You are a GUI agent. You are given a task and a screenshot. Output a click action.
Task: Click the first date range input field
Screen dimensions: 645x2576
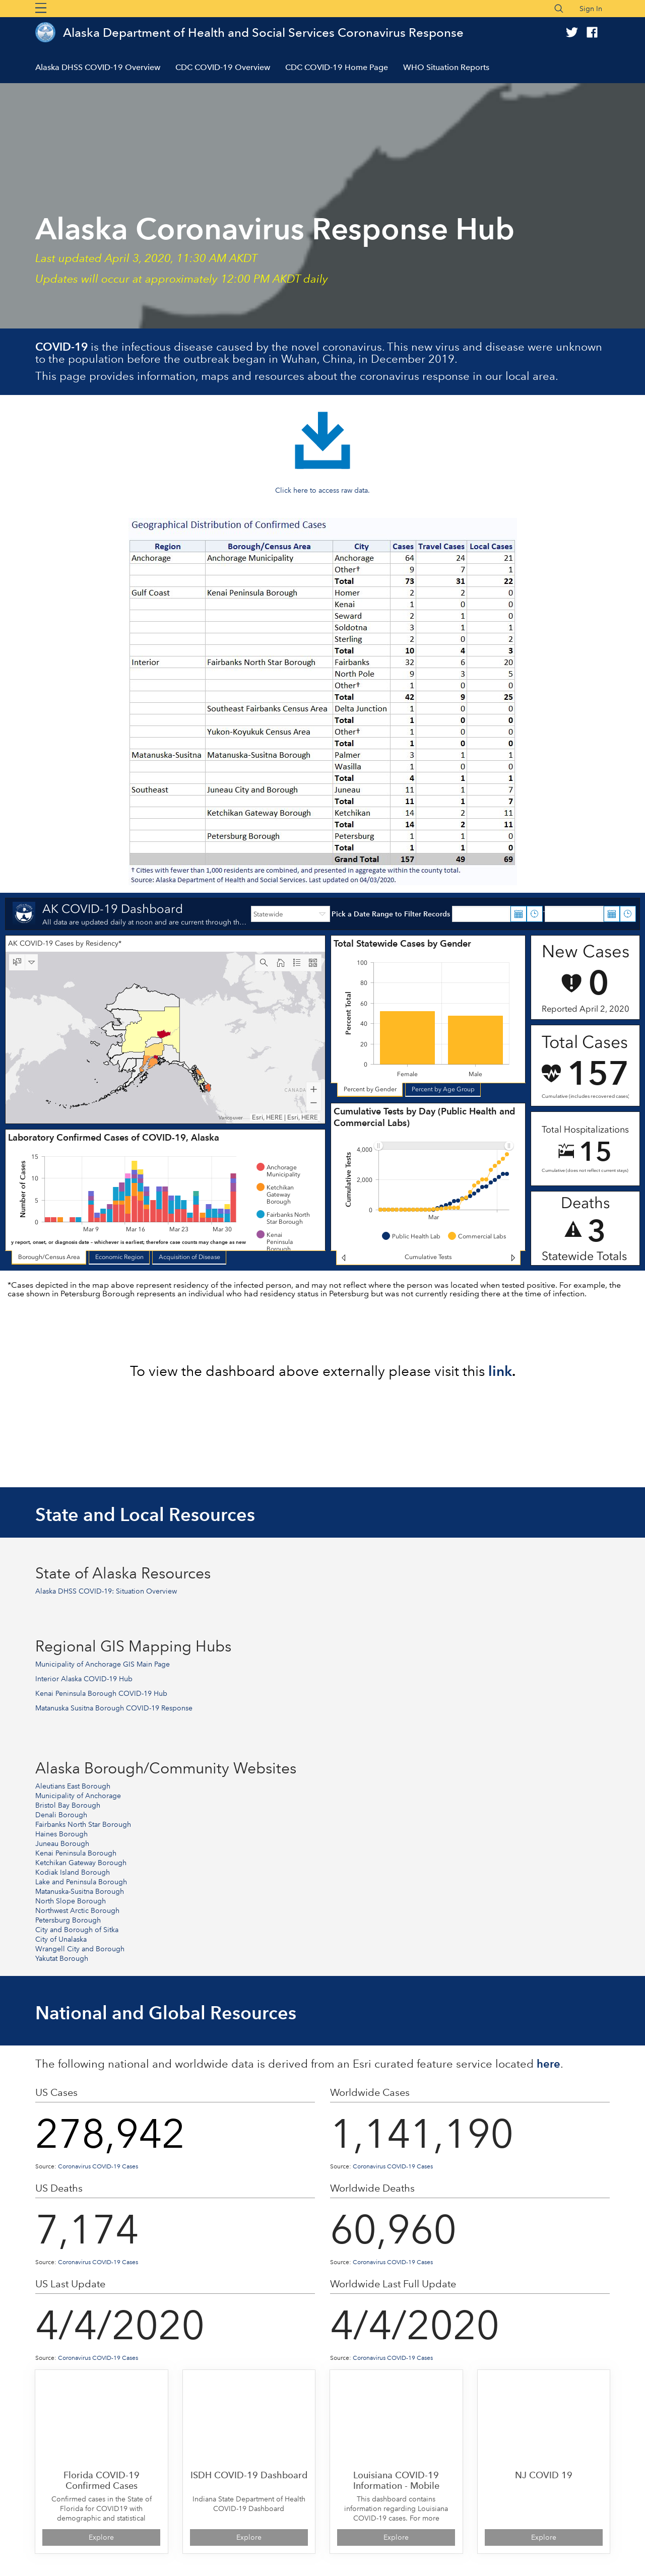click(481, 914)
